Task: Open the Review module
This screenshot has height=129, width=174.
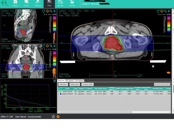Action: pos(60,3)
